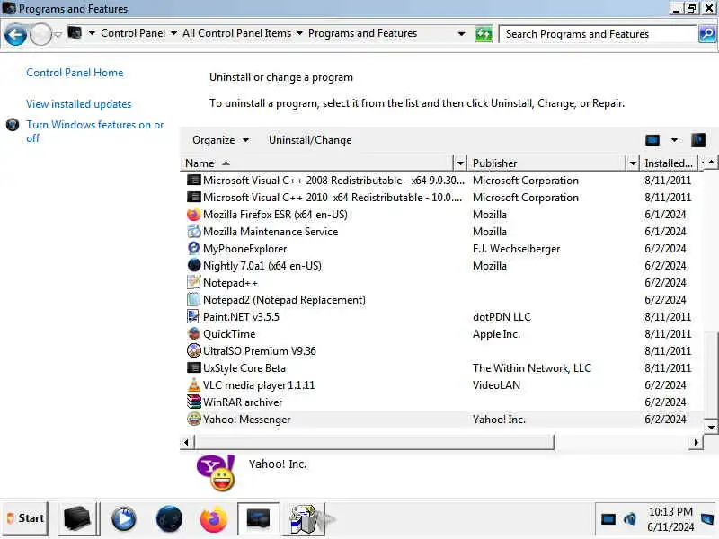Open the Start menu
This screenshot has width=719, height=539.
click(26, 518)
